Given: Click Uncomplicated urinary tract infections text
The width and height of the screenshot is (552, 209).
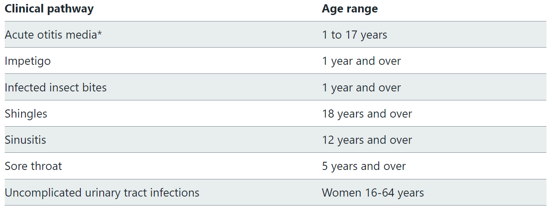Looking at the screenshot, I should coord(102,192).
